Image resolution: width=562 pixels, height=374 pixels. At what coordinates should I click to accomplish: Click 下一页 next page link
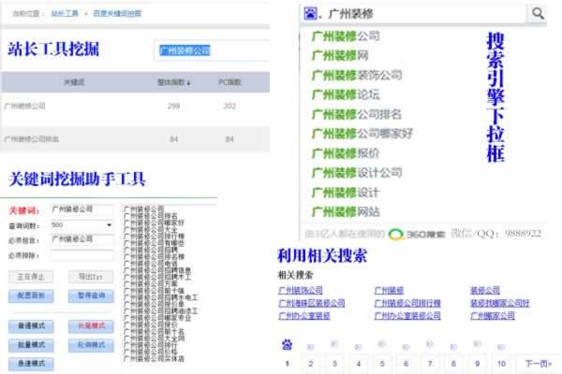539,364
